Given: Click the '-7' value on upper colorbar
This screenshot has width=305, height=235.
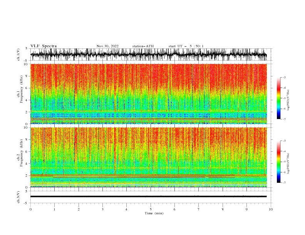Looking at the screenshot, I should (x=284, y=119).
